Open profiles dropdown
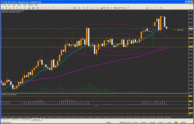194x124 pixels. [79, 8]
